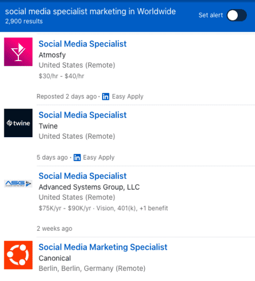Click the Canonical company name
This screenshot has width=255, height=281.
coord(55,258)
